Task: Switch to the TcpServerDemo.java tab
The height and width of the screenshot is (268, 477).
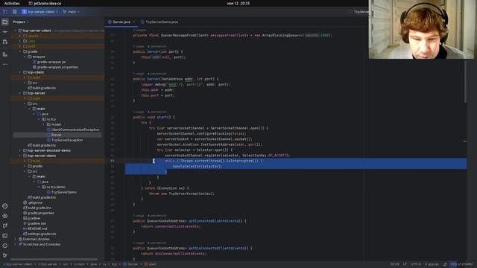Action: (x=159, y=22)
